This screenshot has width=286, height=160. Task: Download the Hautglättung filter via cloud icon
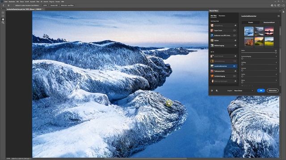[x=236, y=26]
